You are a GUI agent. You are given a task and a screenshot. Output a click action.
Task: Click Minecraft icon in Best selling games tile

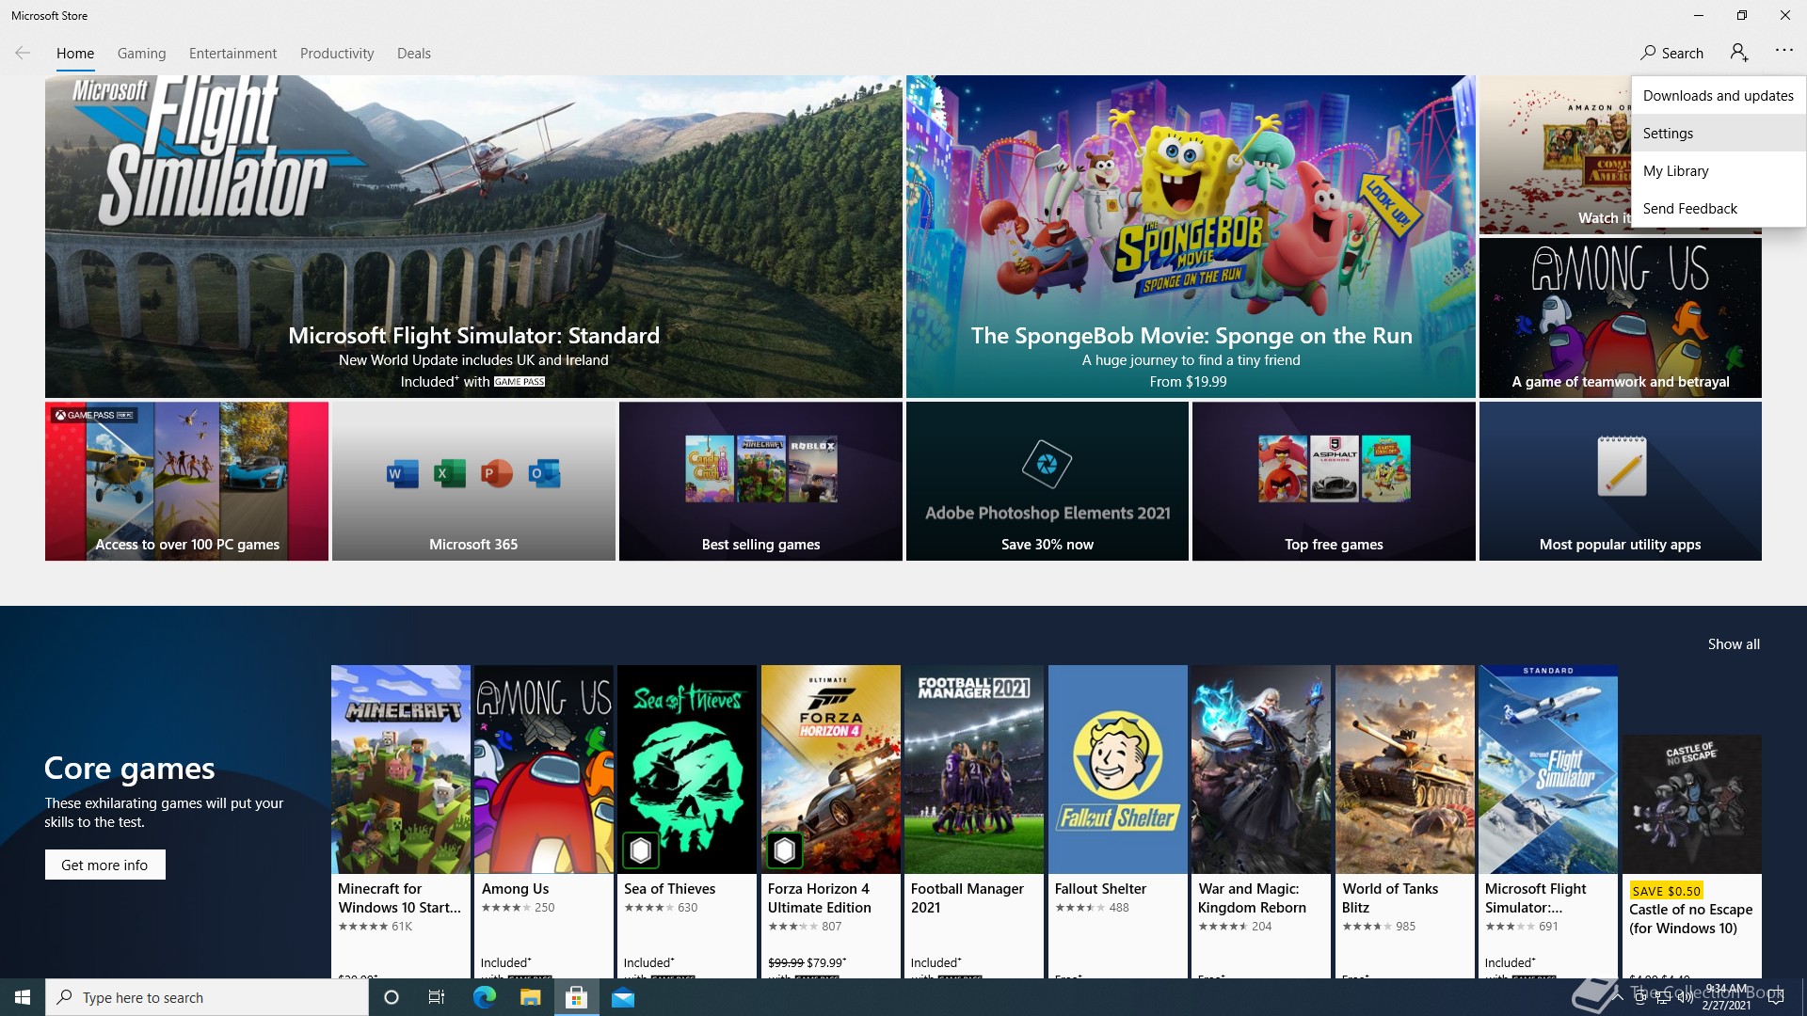click(761, 468)
